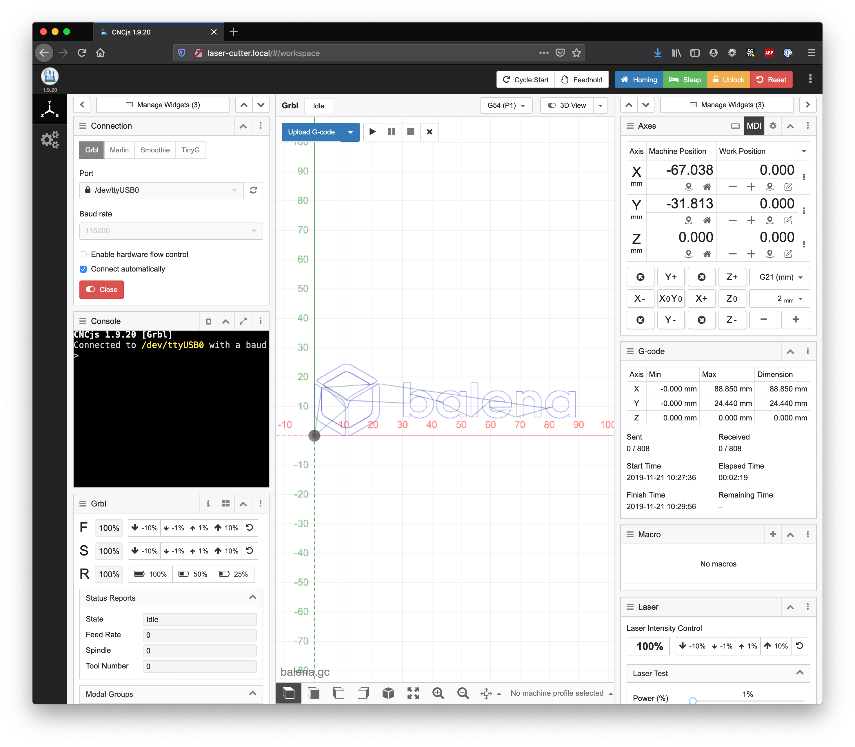This screenshot has width=855, height=747.
Task: Switch to the MDI tab in Axes
Action: point(754,126)
